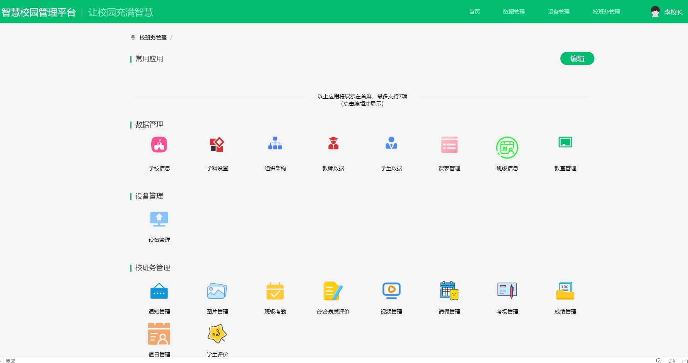Click the green 编辑 button

(x=577, y=58)
